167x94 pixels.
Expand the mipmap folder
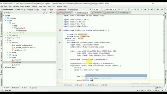pos(8,55)
